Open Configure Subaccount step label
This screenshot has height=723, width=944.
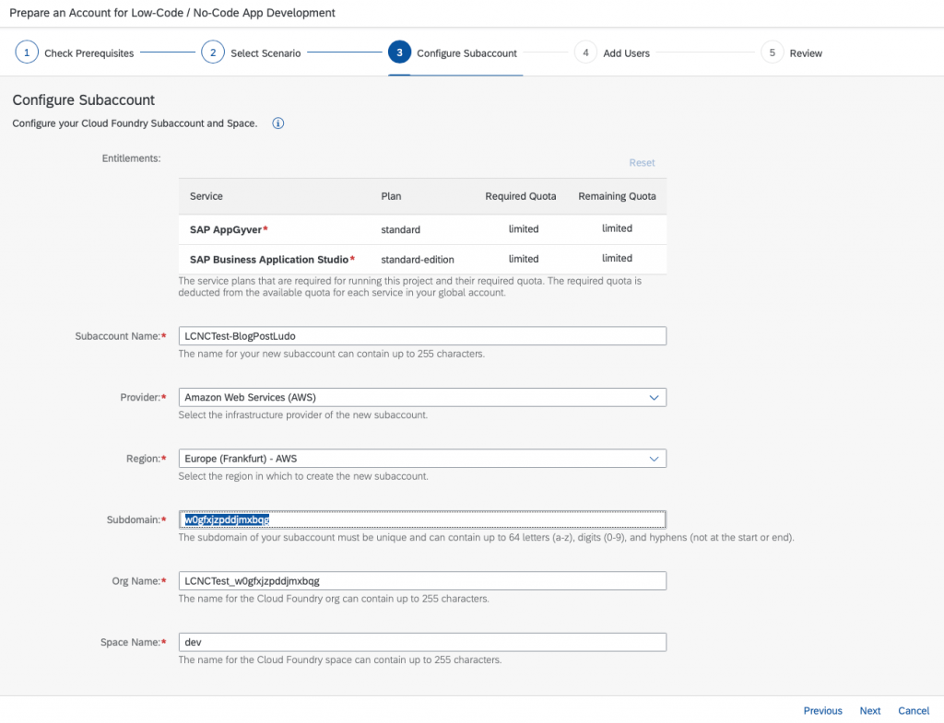coord(466,53)
